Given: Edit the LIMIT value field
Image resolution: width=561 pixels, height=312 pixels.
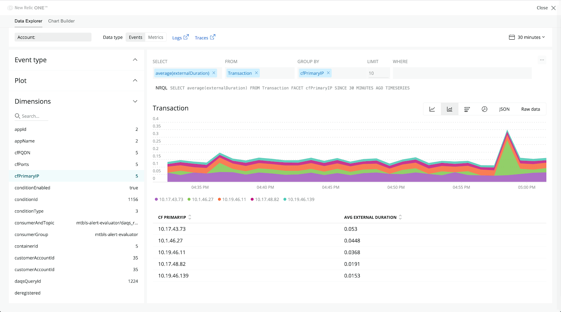Looking at the screenshot, I should (378, 73).
